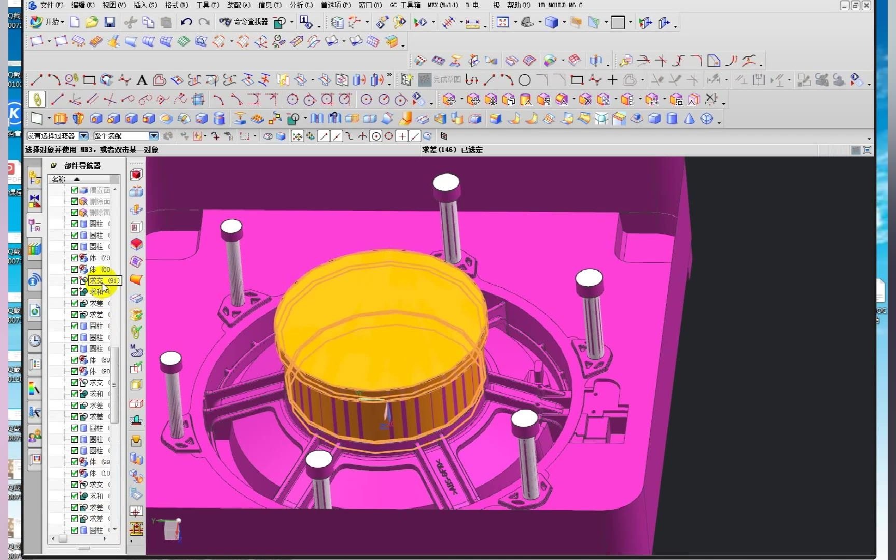Image resolution: width=896 pixels, height=560 pixels.
Task: Open dropdown arrow next to Fit view icon
Action: 515,22
